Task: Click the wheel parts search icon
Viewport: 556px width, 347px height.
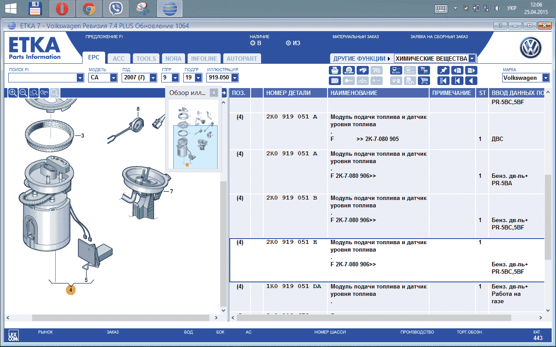Action: pyautogui.click(x=349, y=70)
